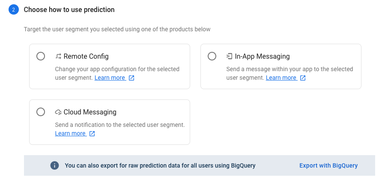Follow Learn more link for Cloud Messaging
The image size is (385, 186).
coord(70,133)
